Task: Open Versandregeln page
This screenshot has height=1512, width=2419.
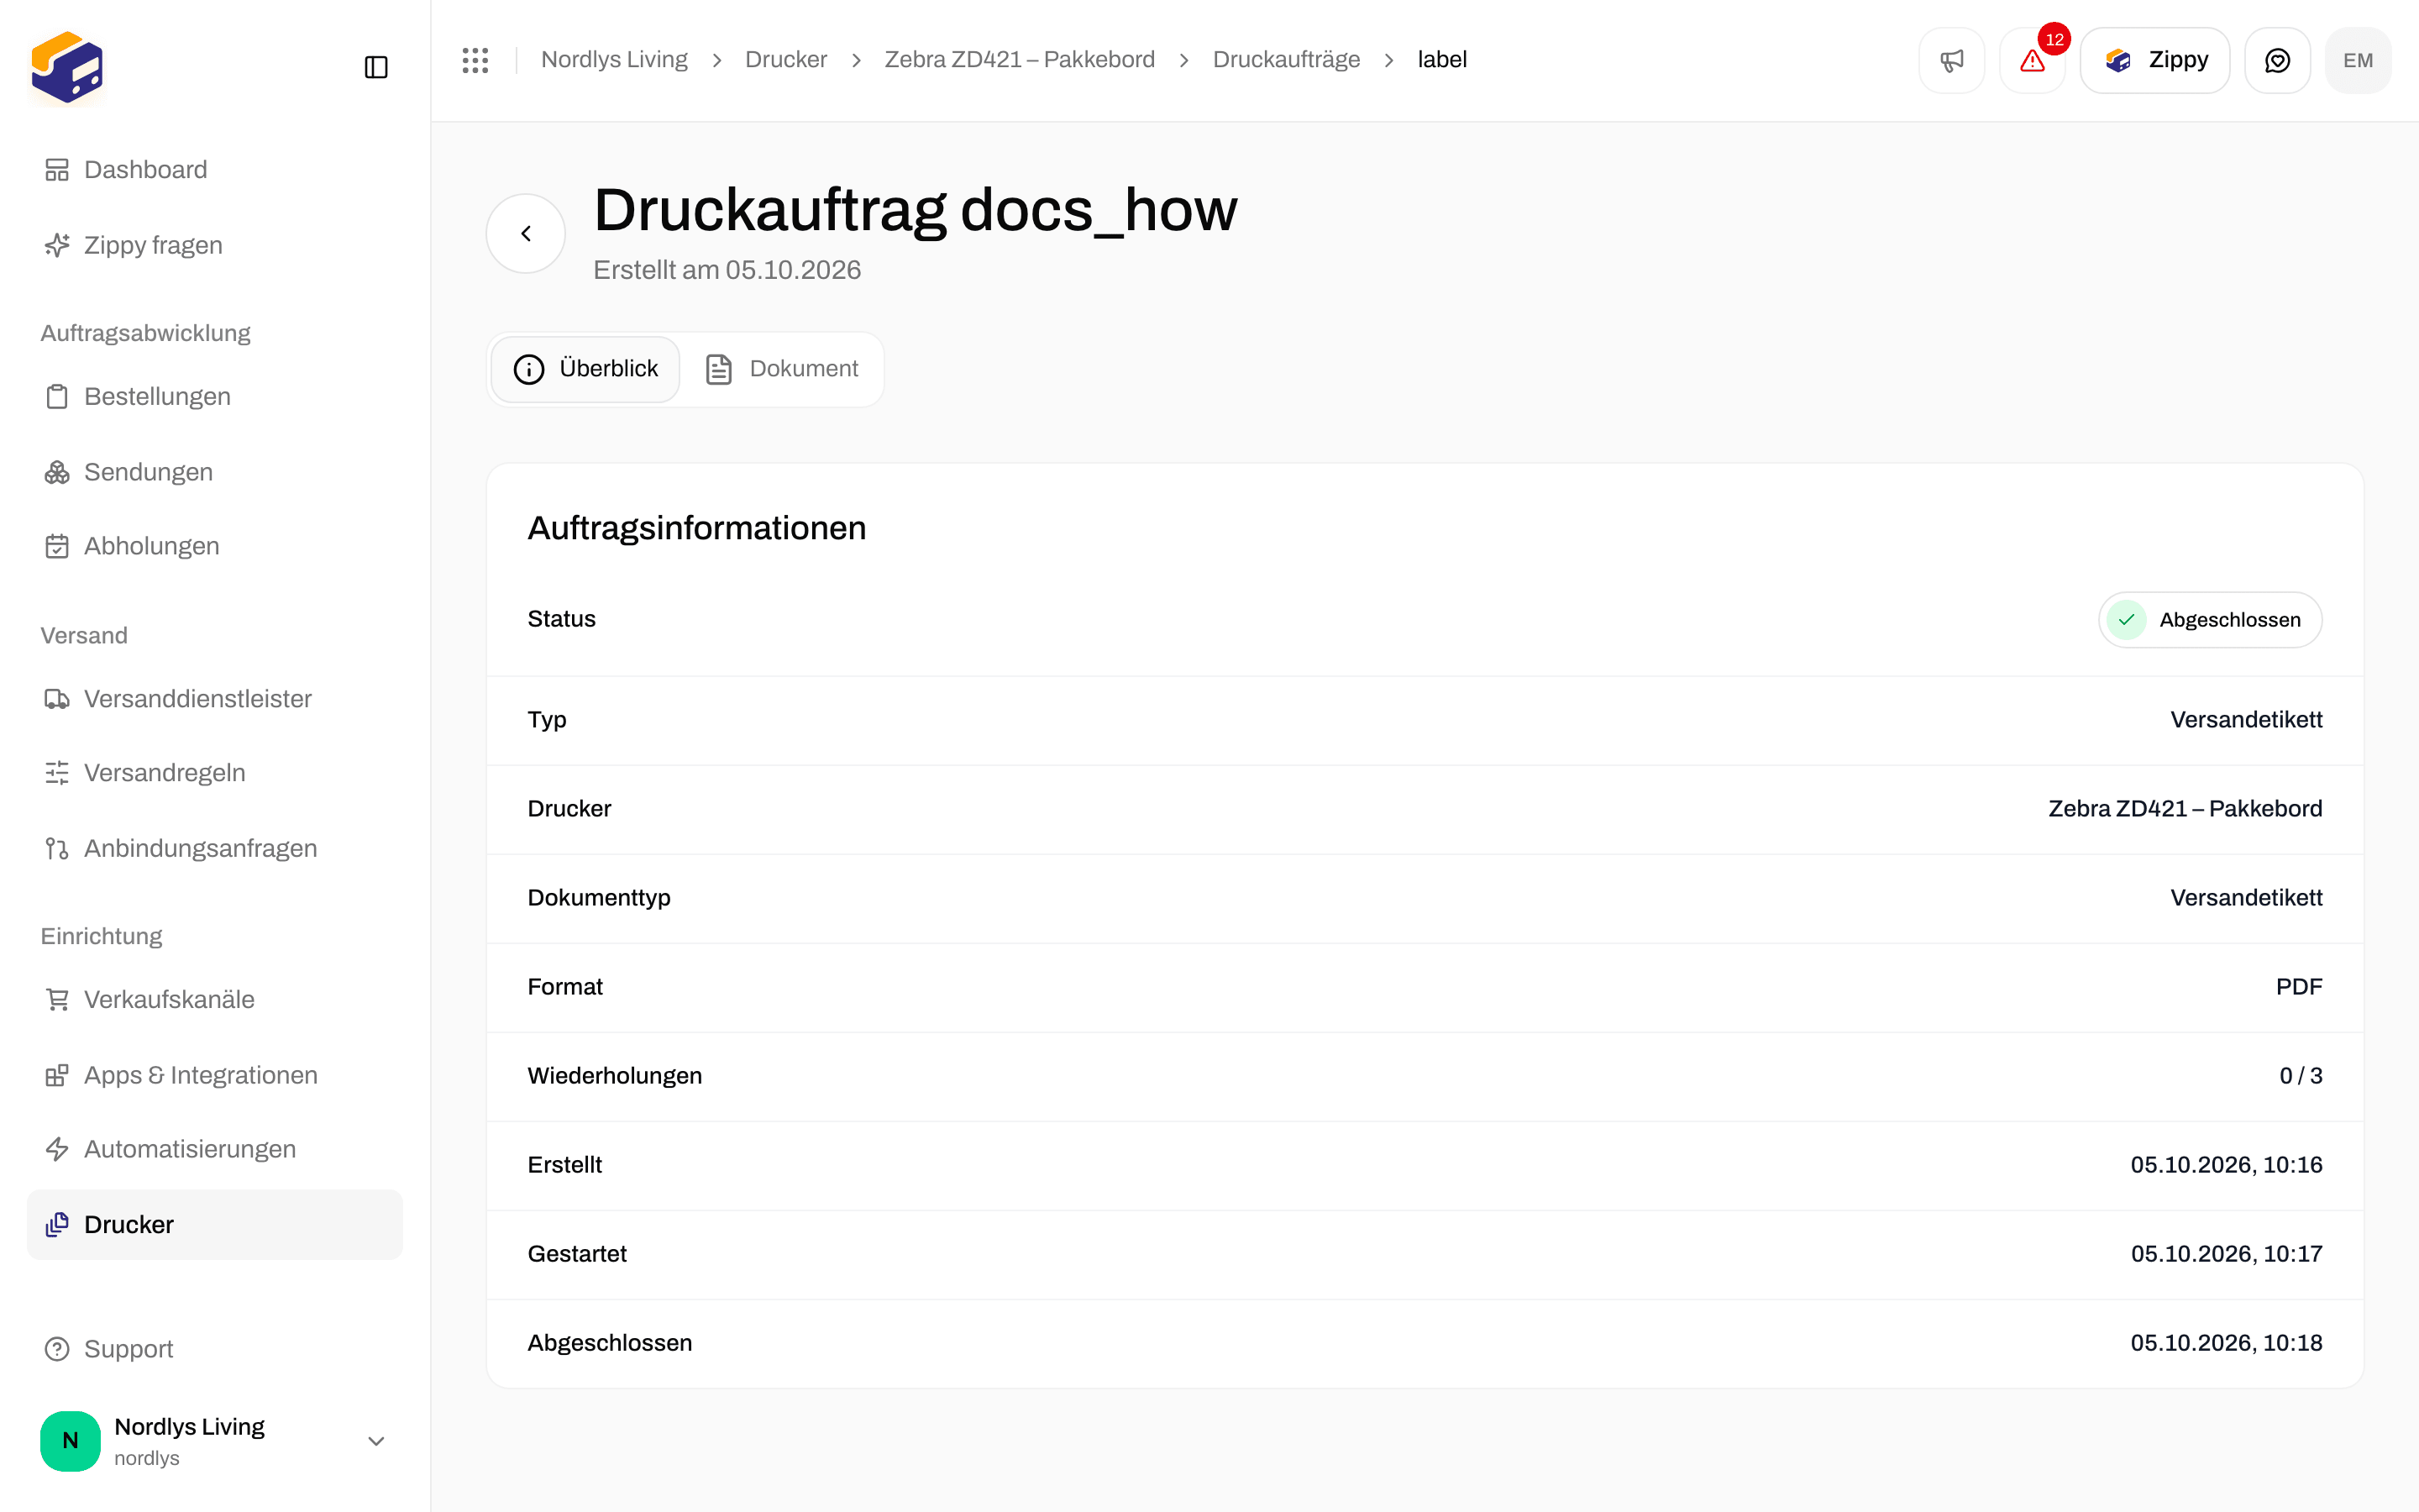Action: coord(215,773)
